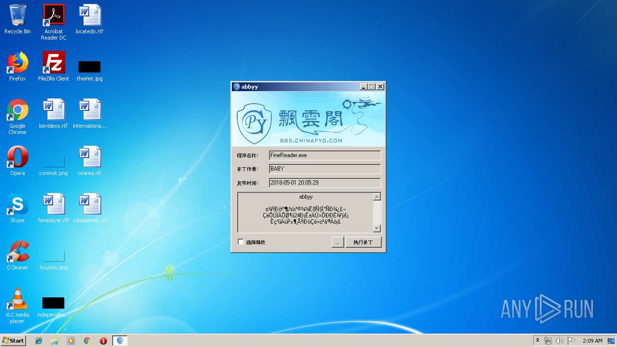
Task: Select the internationa... rtf document icon
Action: click(90, 114)
